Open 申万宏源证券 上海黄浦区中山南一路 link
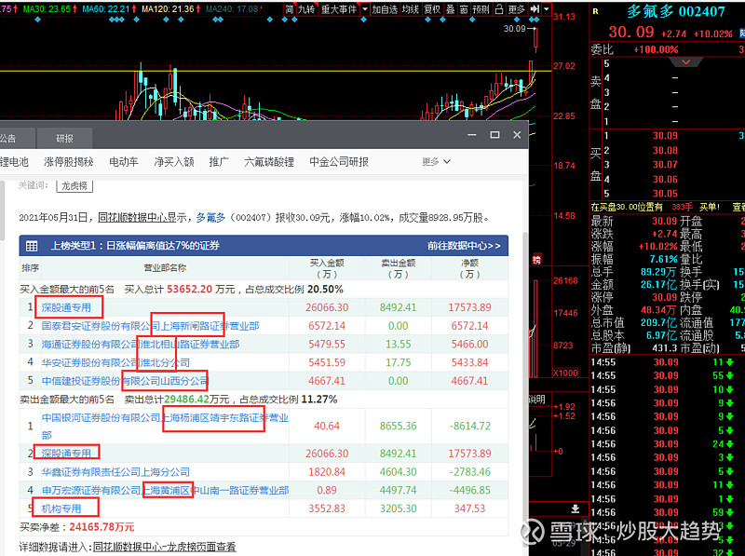The width and height of the screenshot is (745, 556). (x=165, y=491)
